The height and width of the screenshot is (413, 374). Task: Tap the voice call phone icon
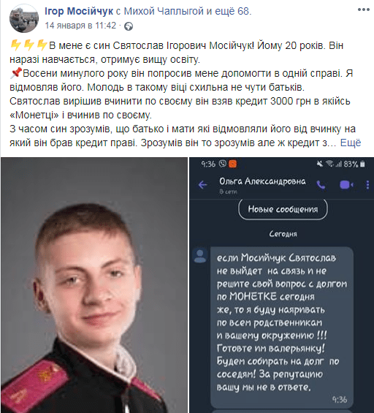pos(321,185)
